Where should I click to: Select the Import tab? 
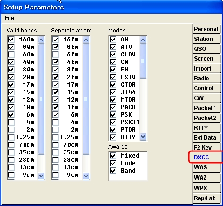(206, 69)
